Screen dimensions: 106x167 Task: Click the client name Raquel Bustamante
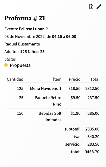click(x=22, y=44)
